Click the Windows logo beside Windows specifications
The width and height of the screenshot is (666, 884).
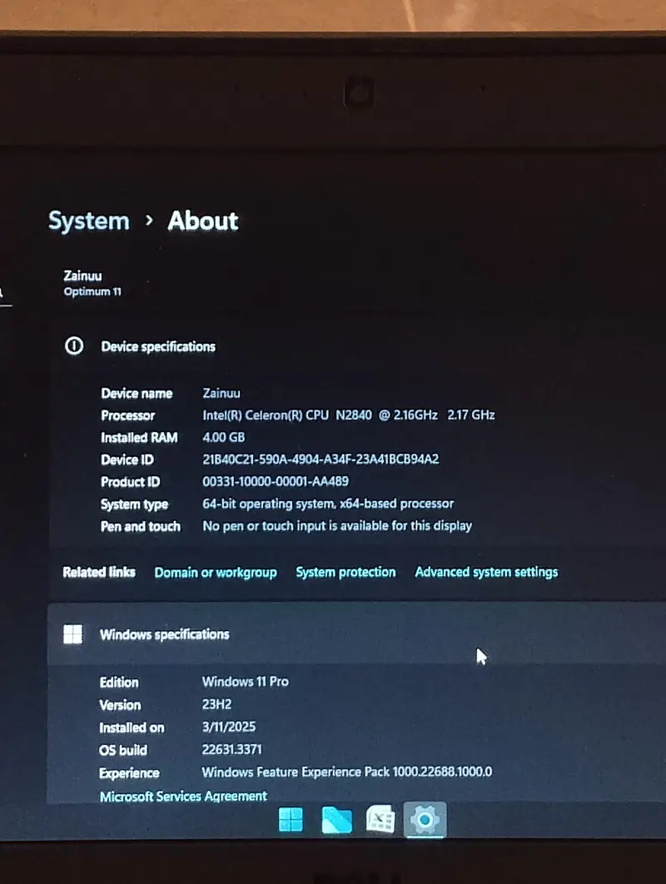click(x=73, y=634)
